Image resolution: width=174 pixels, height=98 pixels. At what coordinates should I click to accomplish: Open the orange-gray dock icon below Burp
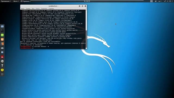click(2, 44)
